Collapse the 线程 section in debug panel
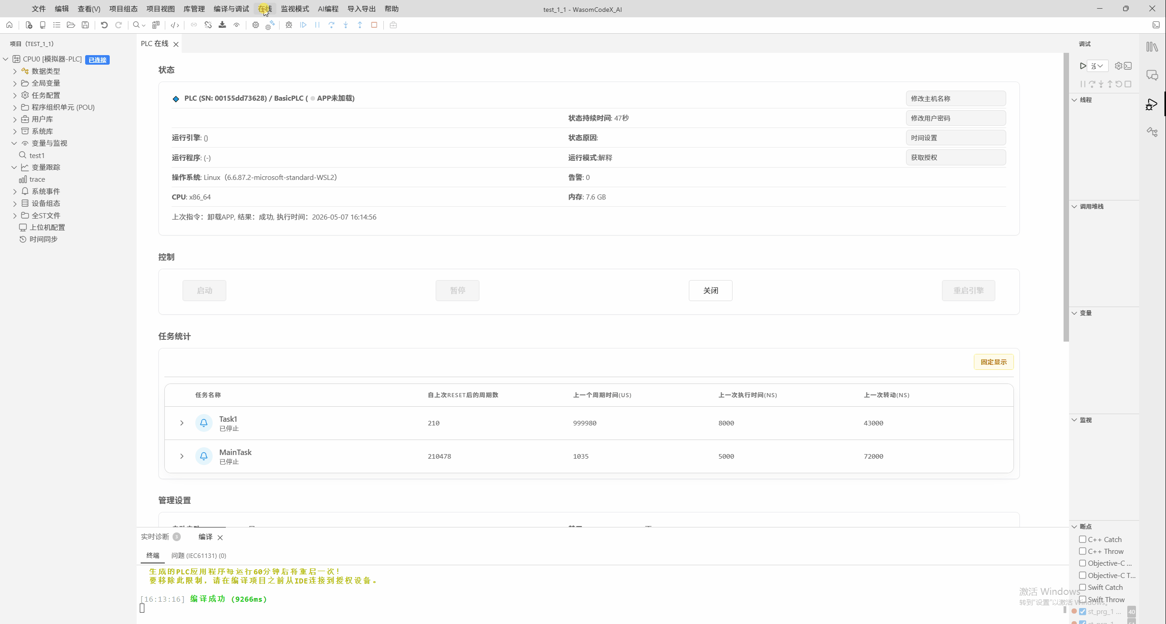Screen dimensions: 1166x624 (1074, 100)
